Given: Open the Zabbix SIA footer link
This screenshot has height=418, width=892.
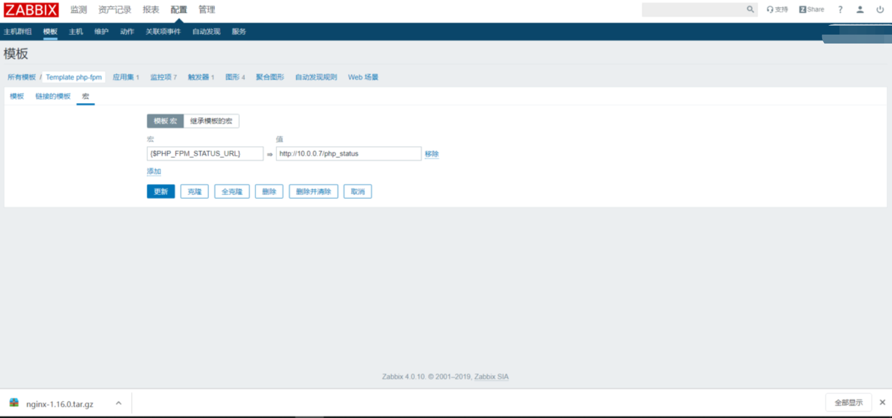Looking at the screenshot, I should pos(491,377).
